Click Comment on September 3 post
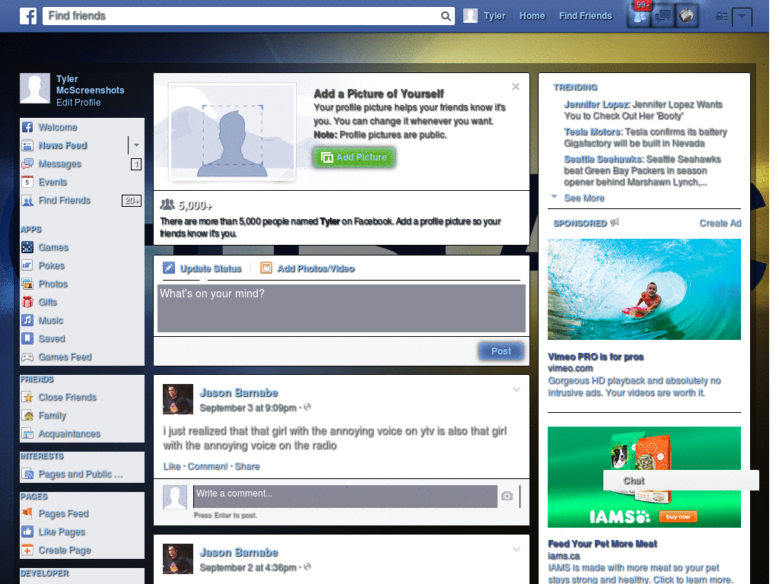Screen dimensions: 779x584 208,467
